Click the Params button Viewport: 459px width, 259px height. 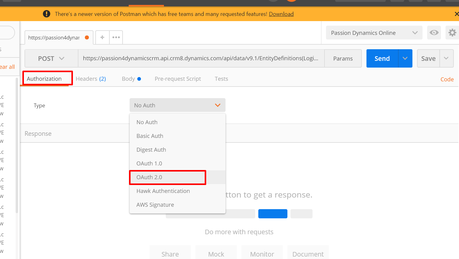point(343,58)
